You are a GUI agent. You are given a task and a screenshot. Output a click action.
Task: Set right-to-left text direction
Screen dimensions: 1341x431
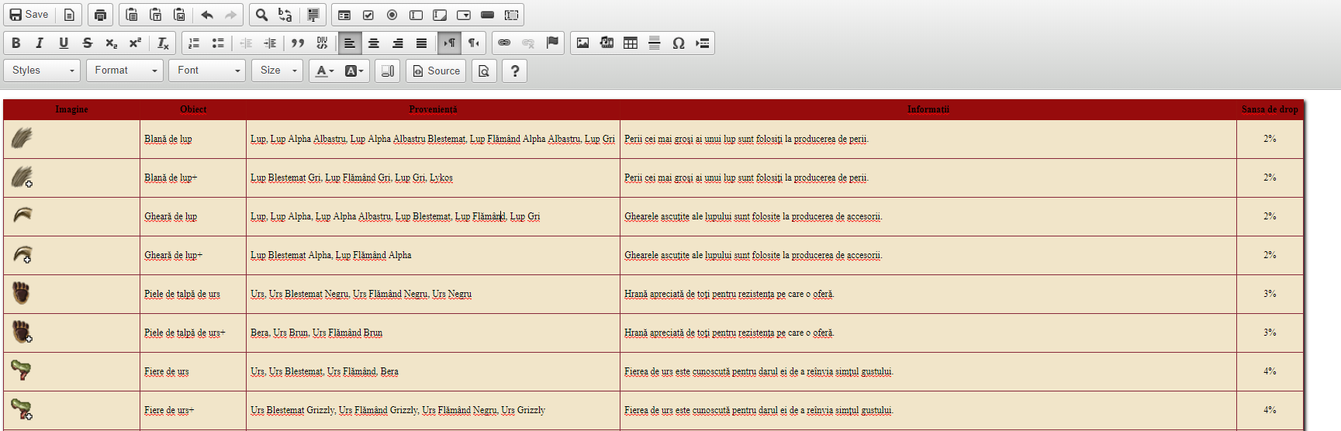(473, 43)
